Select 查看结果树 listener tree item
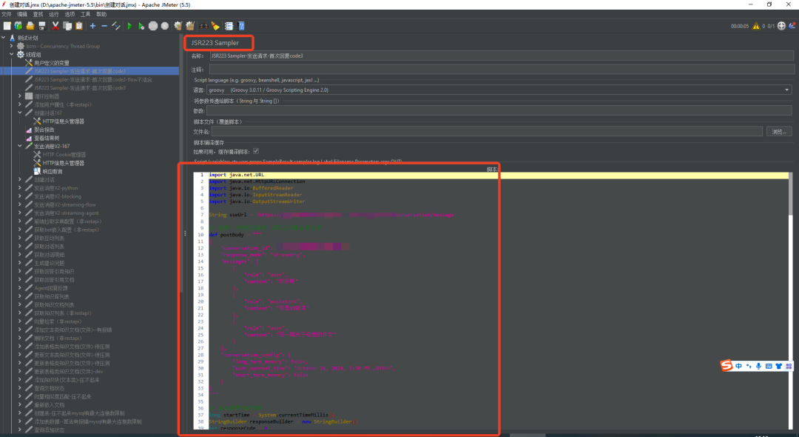 [47, 139]
